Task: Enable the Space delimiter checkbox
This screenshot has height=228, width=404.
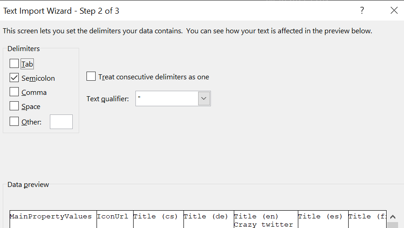Action: (x=14, y=106)
